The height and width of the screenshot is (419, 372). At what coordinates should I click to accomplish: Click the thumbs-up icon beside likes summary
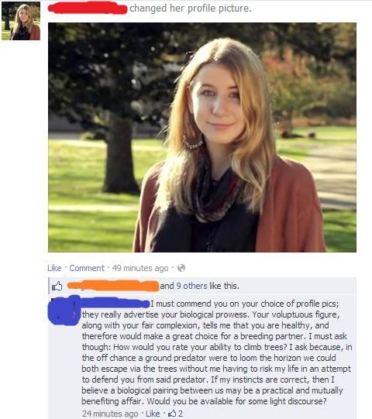[57, 287]
